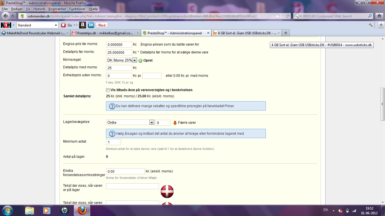The width and height of the screenshot is (385, 216).
Task: Click the question mark icon in the Priser hint
Action: pyautogui.click(x=112, y=106)
